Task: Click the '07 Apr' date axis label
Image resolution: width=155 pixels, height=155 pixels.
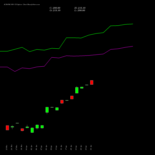Action: tap(41, 148)
